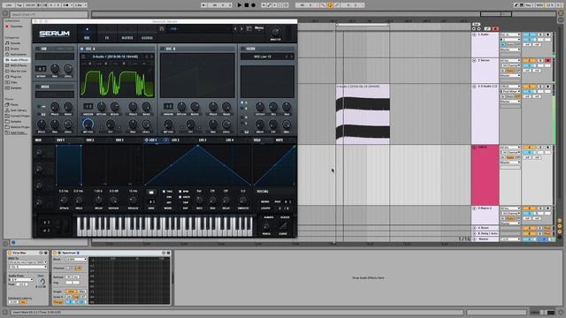The height and width of the screenshot is (318, 566).
Task: Click the Serum on-screen piano keyboard
Action: tap(164, 226)
